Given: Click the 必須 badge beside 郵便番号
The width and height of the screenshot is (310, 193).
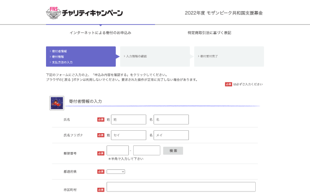Looking at the screenshot, I should pyautogui.click(x=101, y=153).
